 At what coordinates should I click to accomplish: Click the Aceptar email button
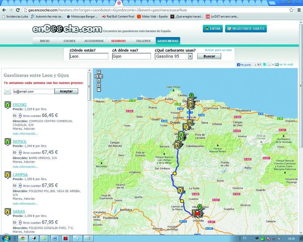[x=66, y=91]
